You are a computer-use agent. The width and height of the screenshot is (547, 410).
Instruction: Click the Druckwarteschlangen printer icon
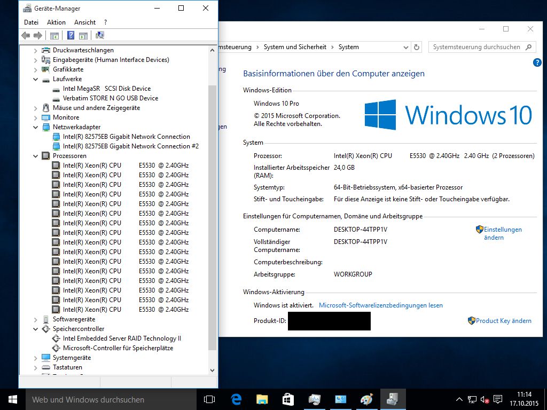46,50
